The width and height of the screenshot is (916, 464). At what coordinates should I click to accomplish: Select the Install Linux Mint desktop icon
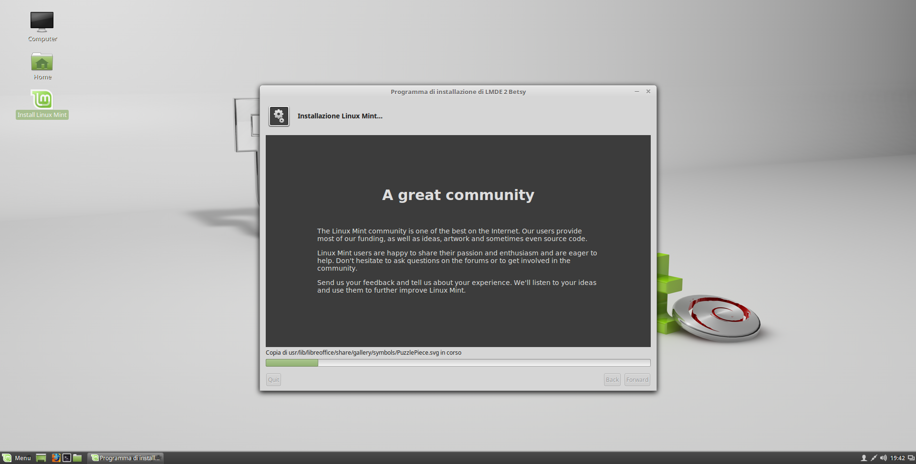tap(42, 105)
